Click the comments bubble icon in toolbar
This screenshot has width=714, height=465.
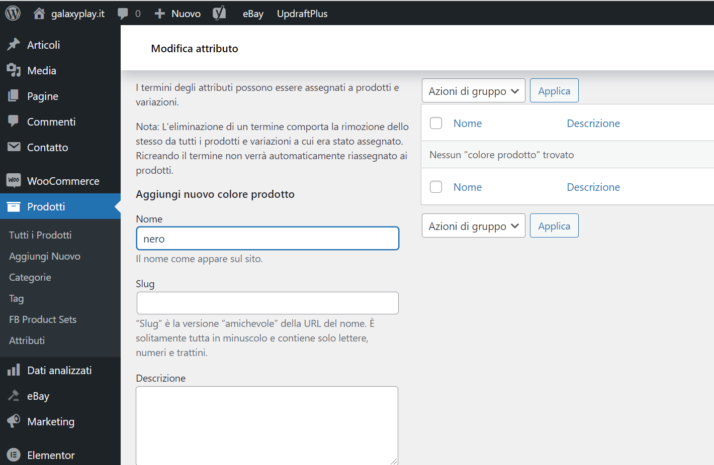click(x=123, y=14)
